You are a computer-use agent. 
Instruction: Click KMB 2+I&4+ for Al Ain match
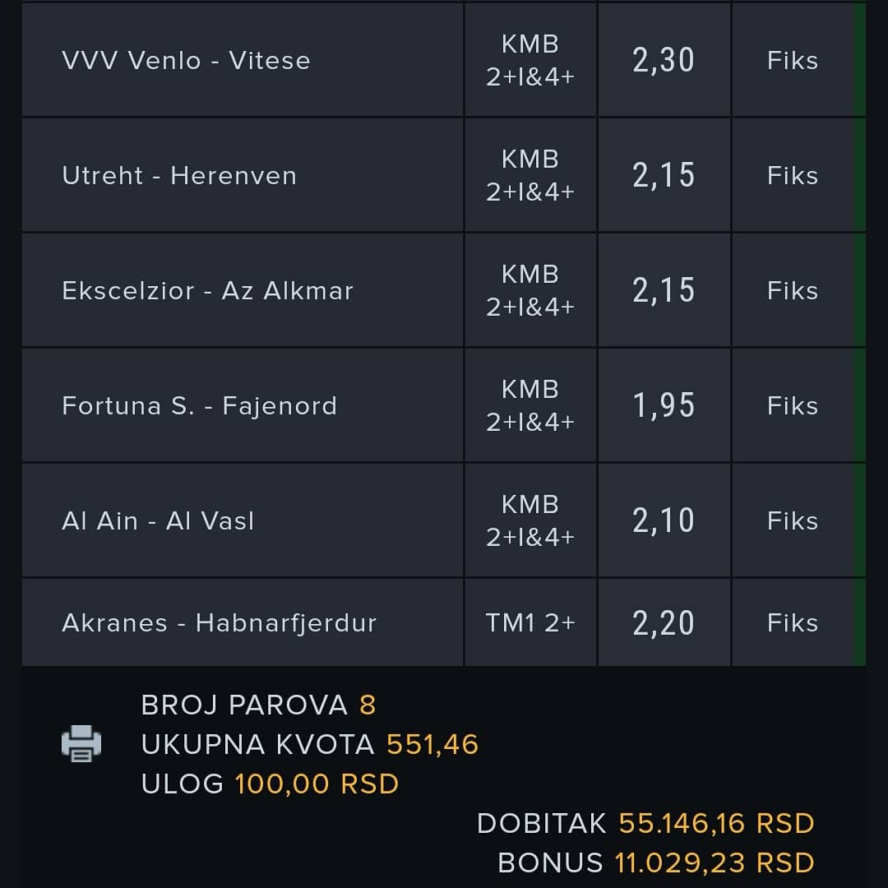coord(530,520)
